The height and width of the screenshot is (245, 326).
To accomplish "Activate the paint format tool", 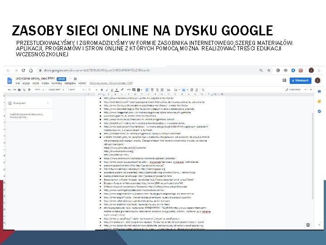I will click(29, 90).
